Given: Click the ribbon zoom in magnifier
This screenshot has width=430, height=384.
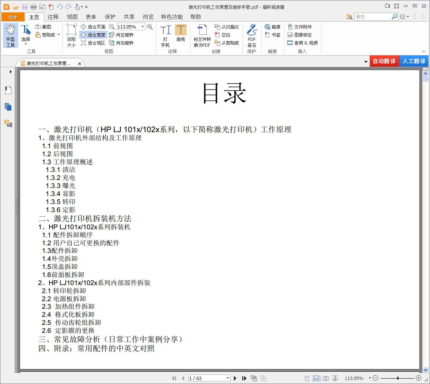Looking at the screenshot, I should (x=150, y=27).
